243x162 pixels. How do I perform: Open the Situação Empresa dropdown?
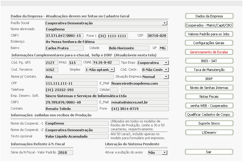(x=166, y=76)
